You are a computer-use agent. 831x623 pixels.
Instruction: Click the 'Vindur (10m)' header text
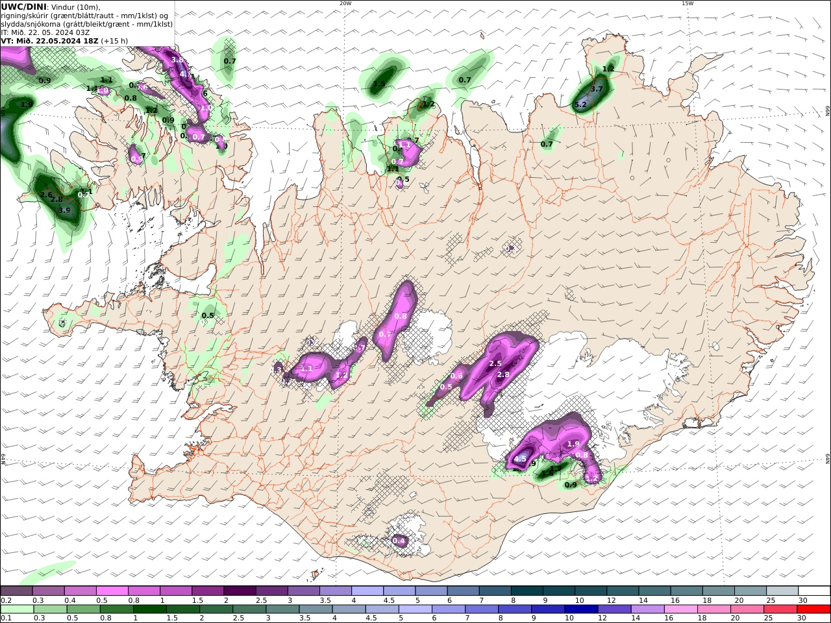point(76,7)
